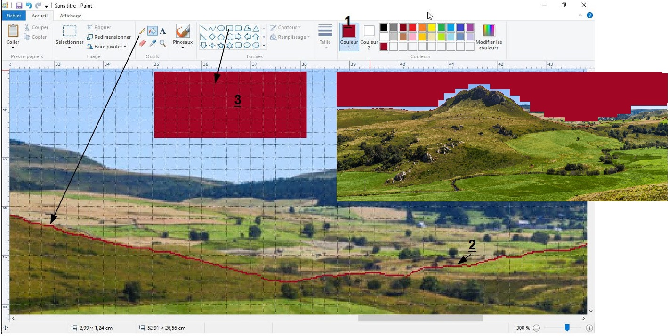
Task: Select the Pencil tool
Action: [x=142, y=31]
